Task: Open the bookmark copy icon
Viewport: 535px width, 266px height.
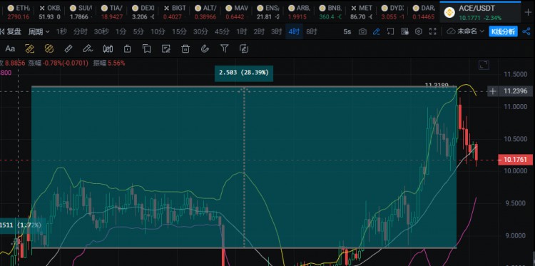Action: point(147,48)
